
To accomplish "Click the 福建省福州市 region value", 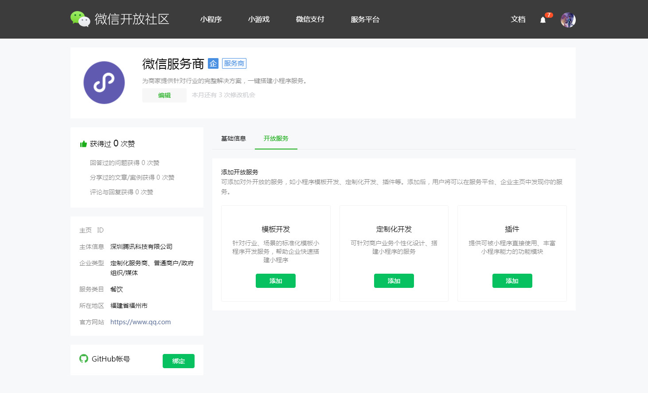I will (x=129, y=306).
